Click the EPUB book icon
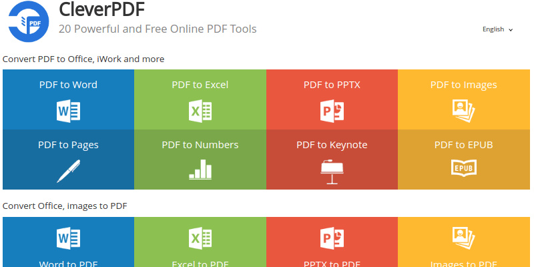 click(x=463, y=169)
